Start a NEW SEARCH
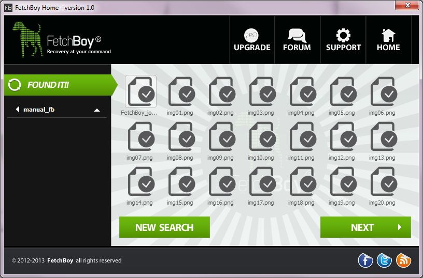Viewport: 423px width, 278px height. [164, 227]
